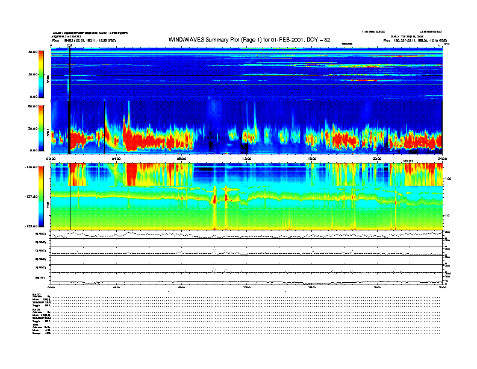Click 04:00 tick label below RAD1 spectrogram

[x=116, y=159]
